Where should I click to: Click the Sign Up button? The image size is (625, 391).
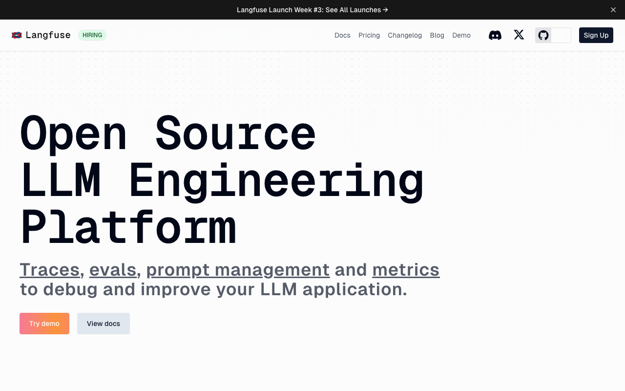596,35
